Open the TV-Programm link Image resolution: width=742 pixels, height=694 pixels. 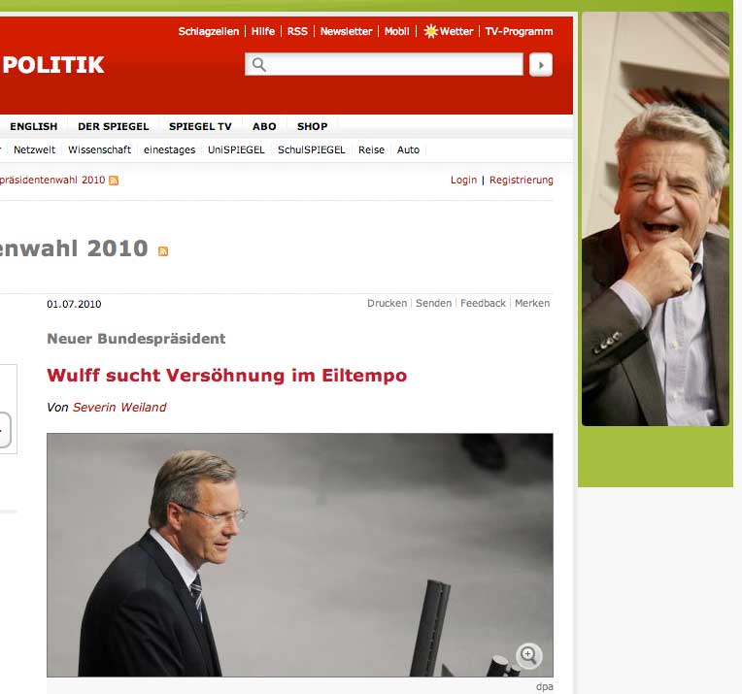click(520, 31)
